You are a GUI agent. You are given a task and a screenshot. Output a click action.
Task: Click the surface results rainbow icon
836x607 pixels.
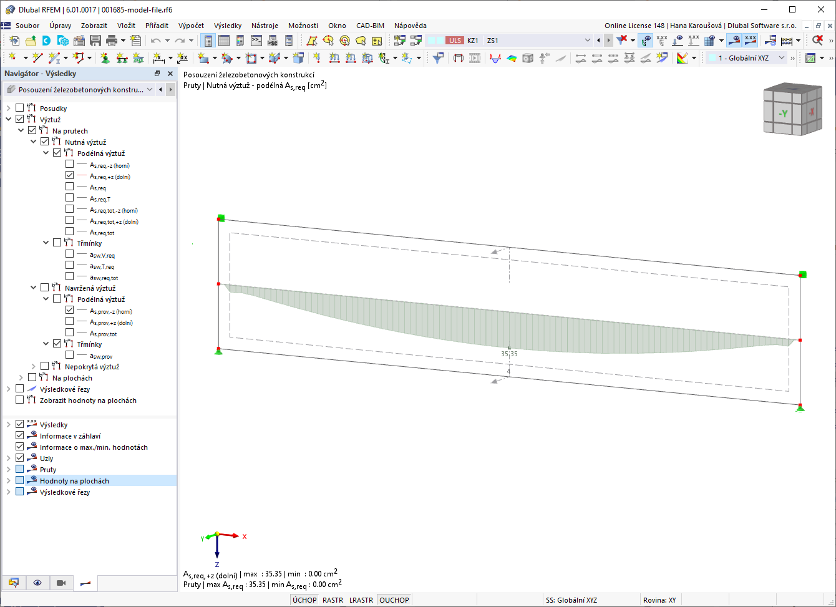pos(512,58)
